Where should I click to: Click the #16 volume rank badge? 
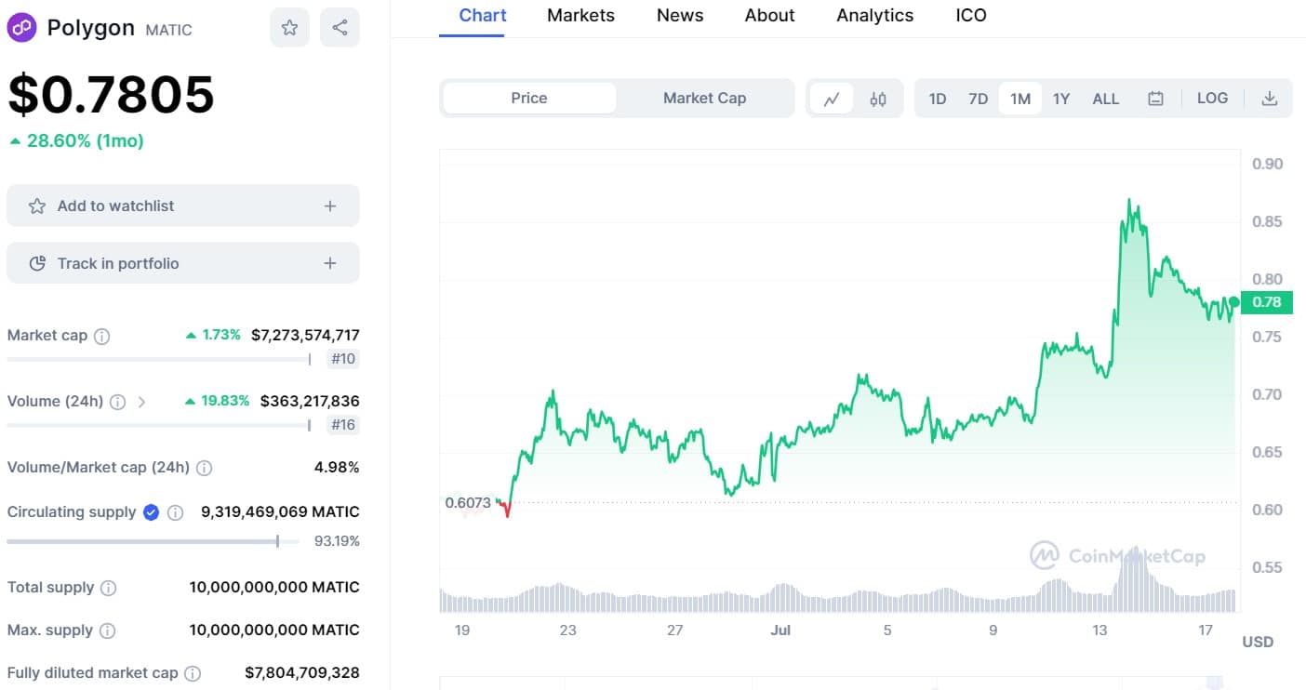343,425
